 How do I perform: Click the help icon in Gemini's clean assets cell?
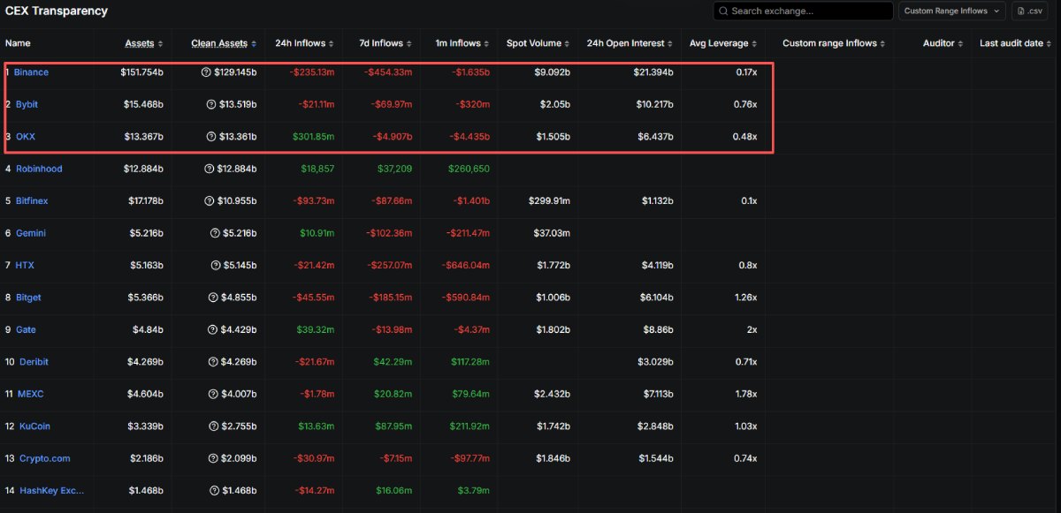pos(215,233)
